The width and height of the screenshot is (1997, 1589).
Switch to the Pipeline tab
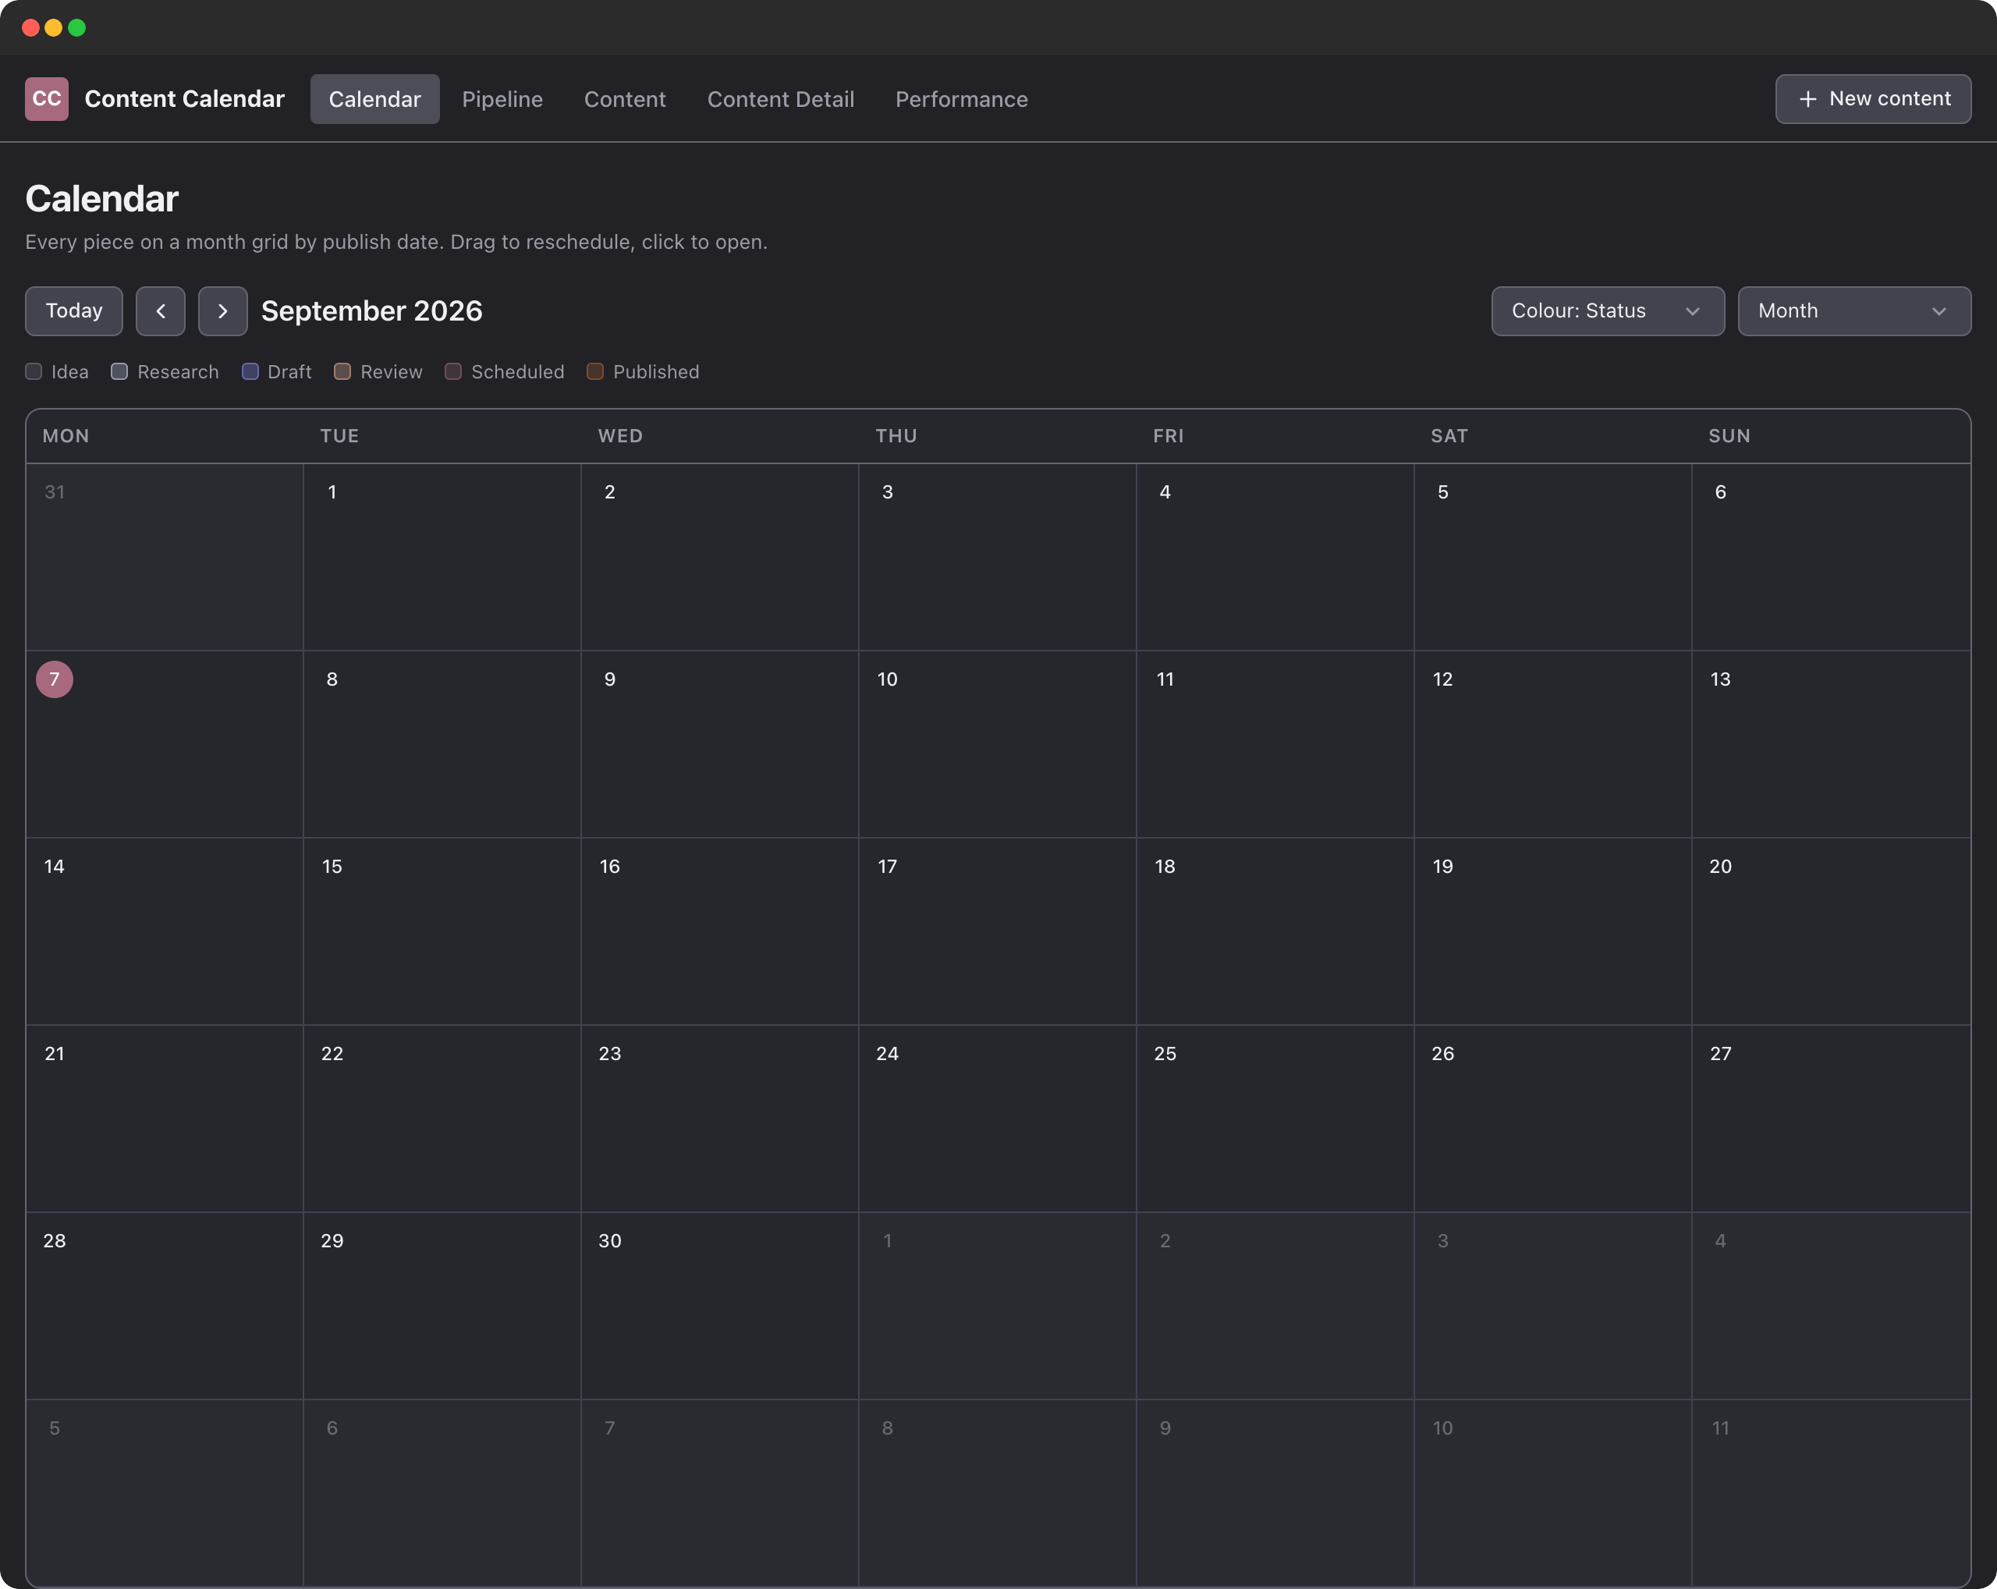click(x=502, y=99)
